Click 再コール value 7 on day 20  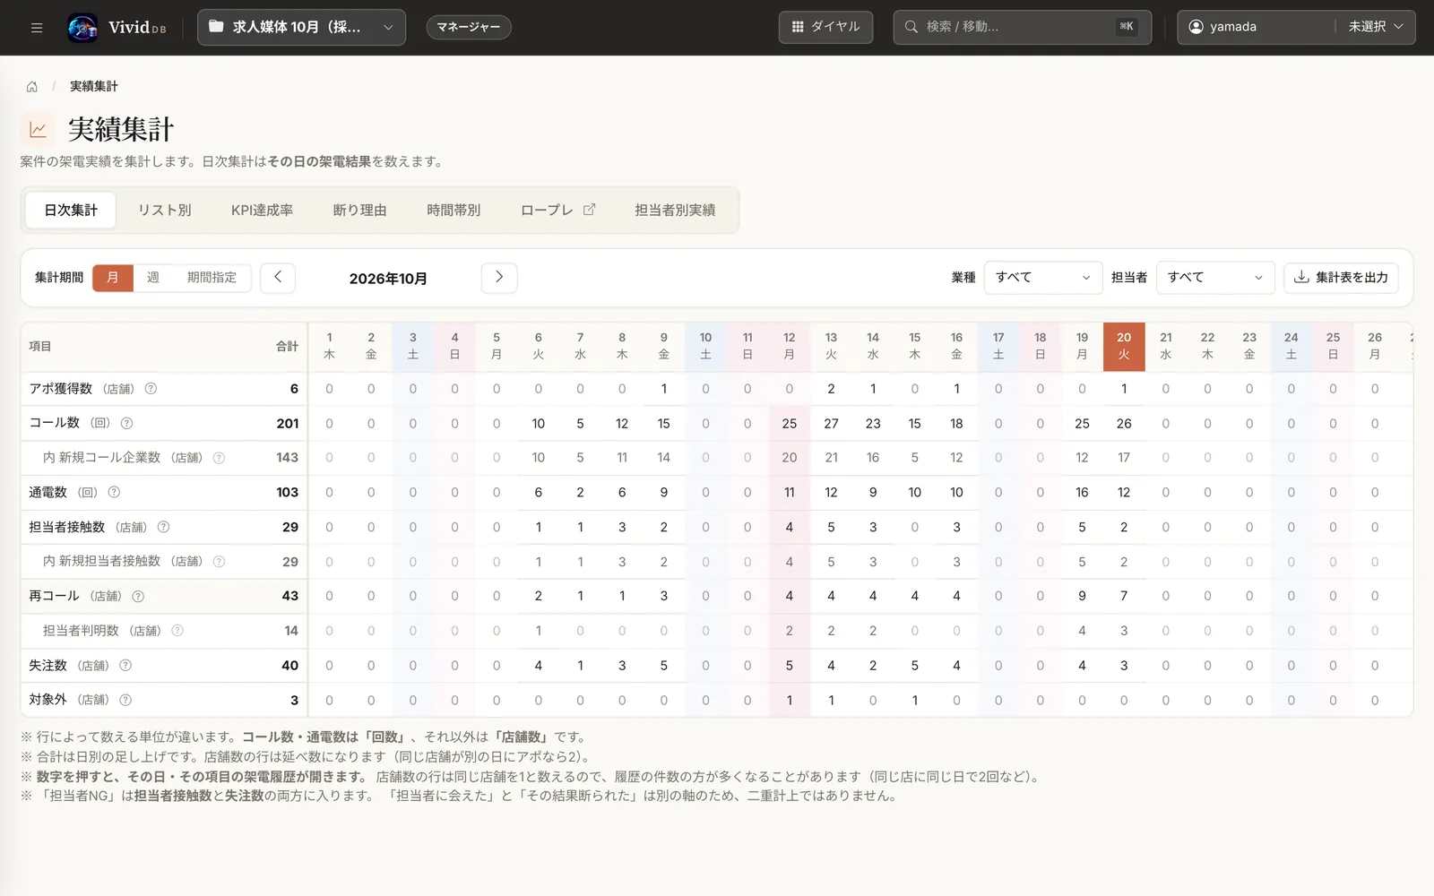[x=1124, y=596]
